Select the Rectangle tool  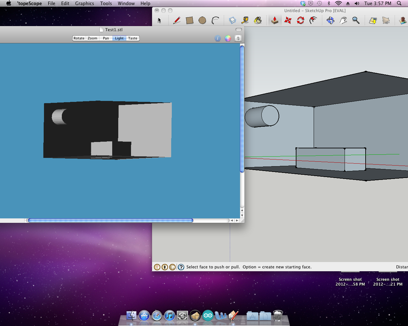[190, 20]
